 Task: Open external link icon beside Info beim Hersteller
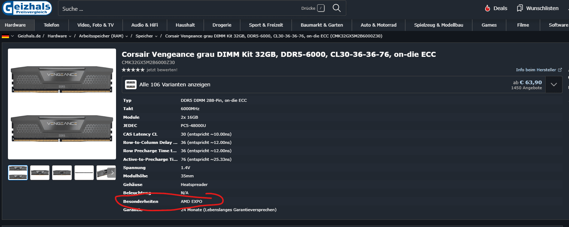pos(560,70)
